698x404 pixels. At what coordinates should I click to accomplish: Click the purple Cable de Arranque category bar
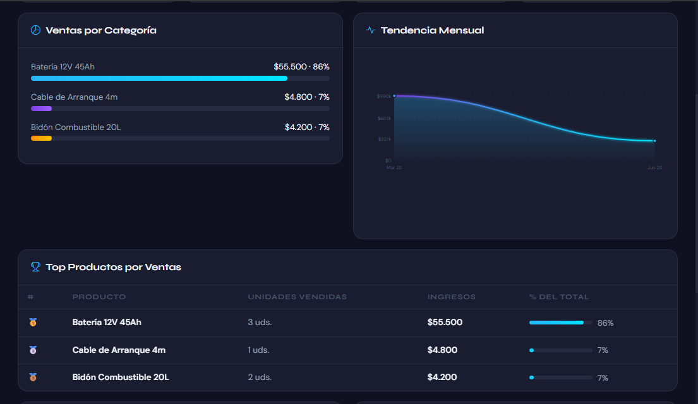pyautogui.click(x=42, y=109)
